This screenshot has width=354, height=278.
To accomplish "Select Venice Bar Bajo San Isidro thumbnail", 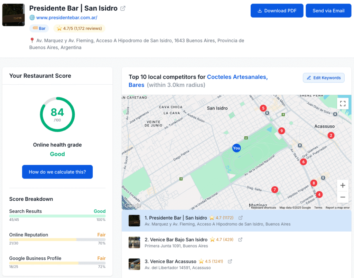I will coord(134,242).
